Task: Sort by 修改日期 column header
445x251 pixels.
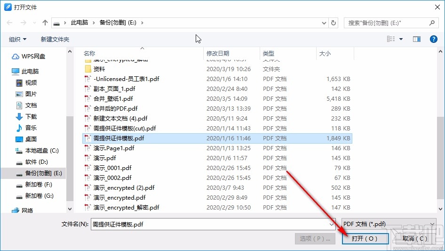Action: (218, 53)
